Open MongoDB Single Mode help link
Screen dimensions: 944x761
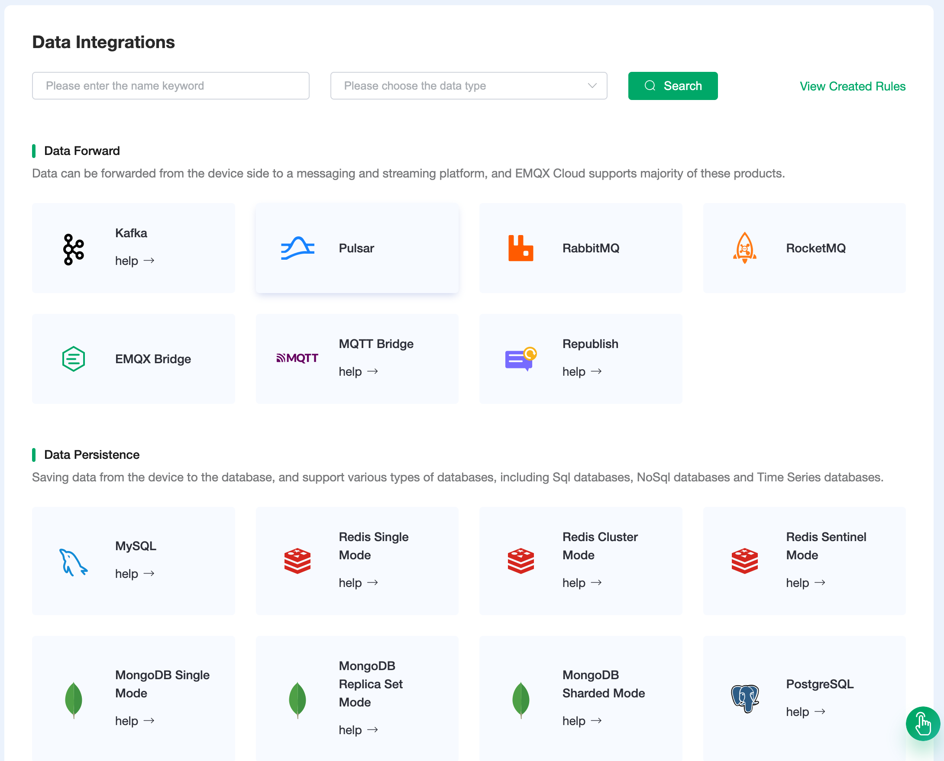(x=135, y=721)
